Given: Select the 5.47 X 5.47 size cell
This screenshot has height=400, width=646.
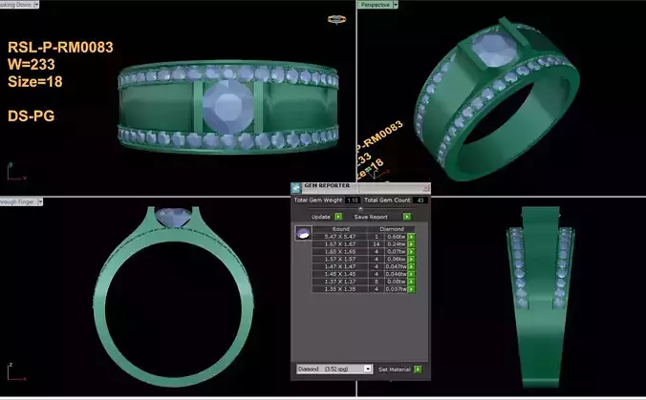Looking at the screenshot, I should pos(340,237).
